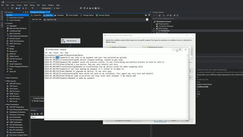Choose Row Count transform in toolbox
Image resolution: width=243 pixels, height=137 pixels.
pos(13,61)
